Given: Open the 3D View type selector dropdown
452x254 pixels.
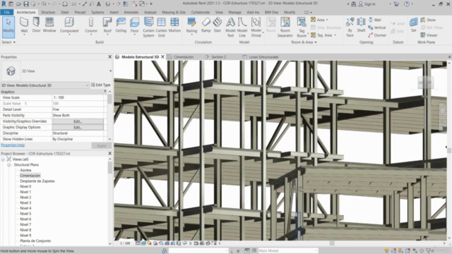Looking at the screenshot, I should tap(110, 71).
